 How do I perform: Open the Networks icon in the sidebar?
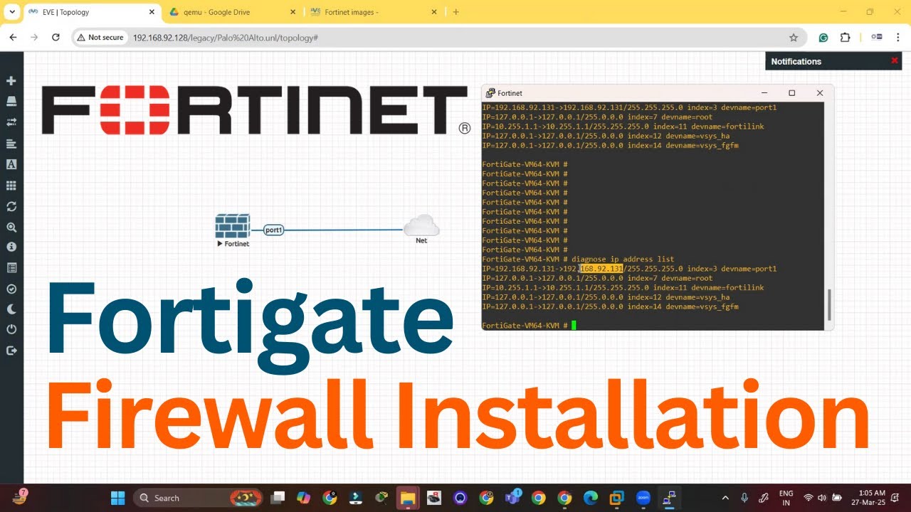[x=11, y=121]
